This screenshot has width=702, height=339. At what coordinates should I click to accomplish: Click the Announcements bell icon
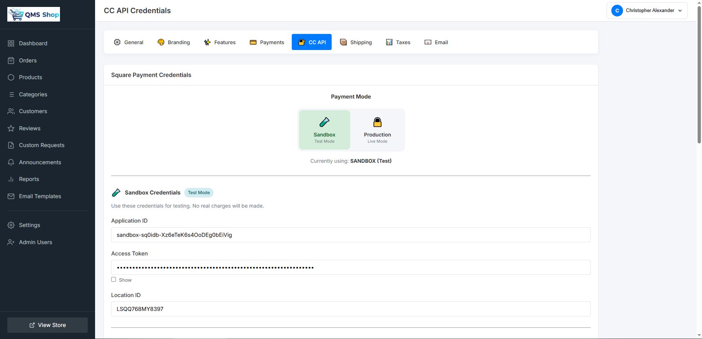(11, 162)
